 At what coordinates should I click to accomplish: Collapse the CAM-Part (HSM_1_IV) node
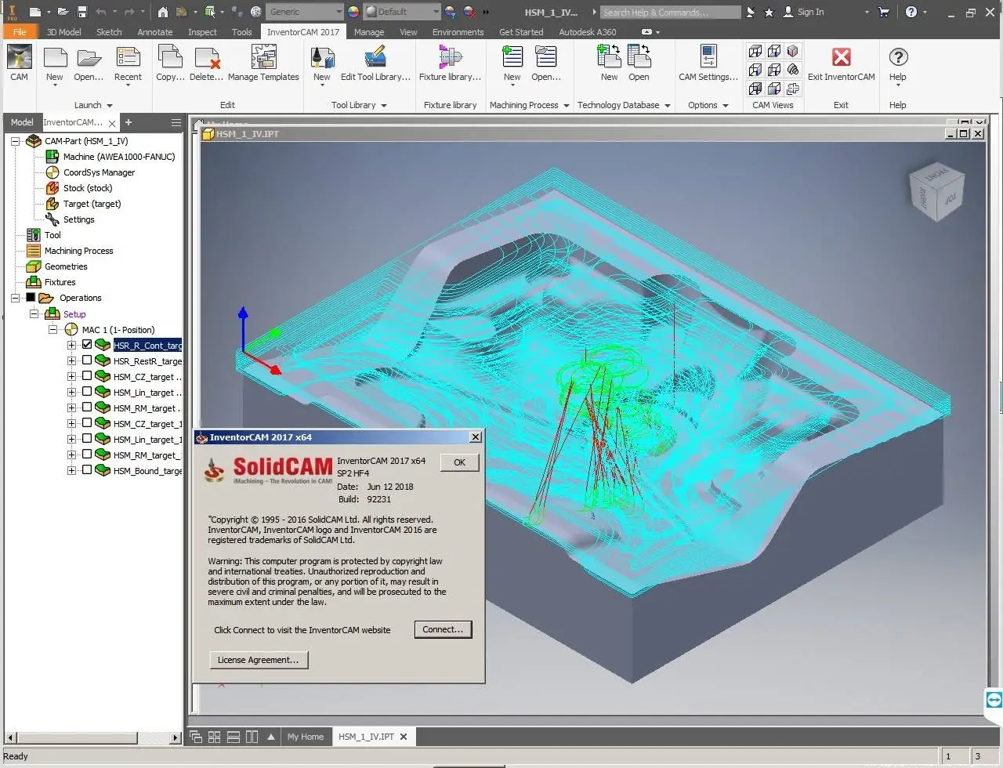tap(15, 141)
